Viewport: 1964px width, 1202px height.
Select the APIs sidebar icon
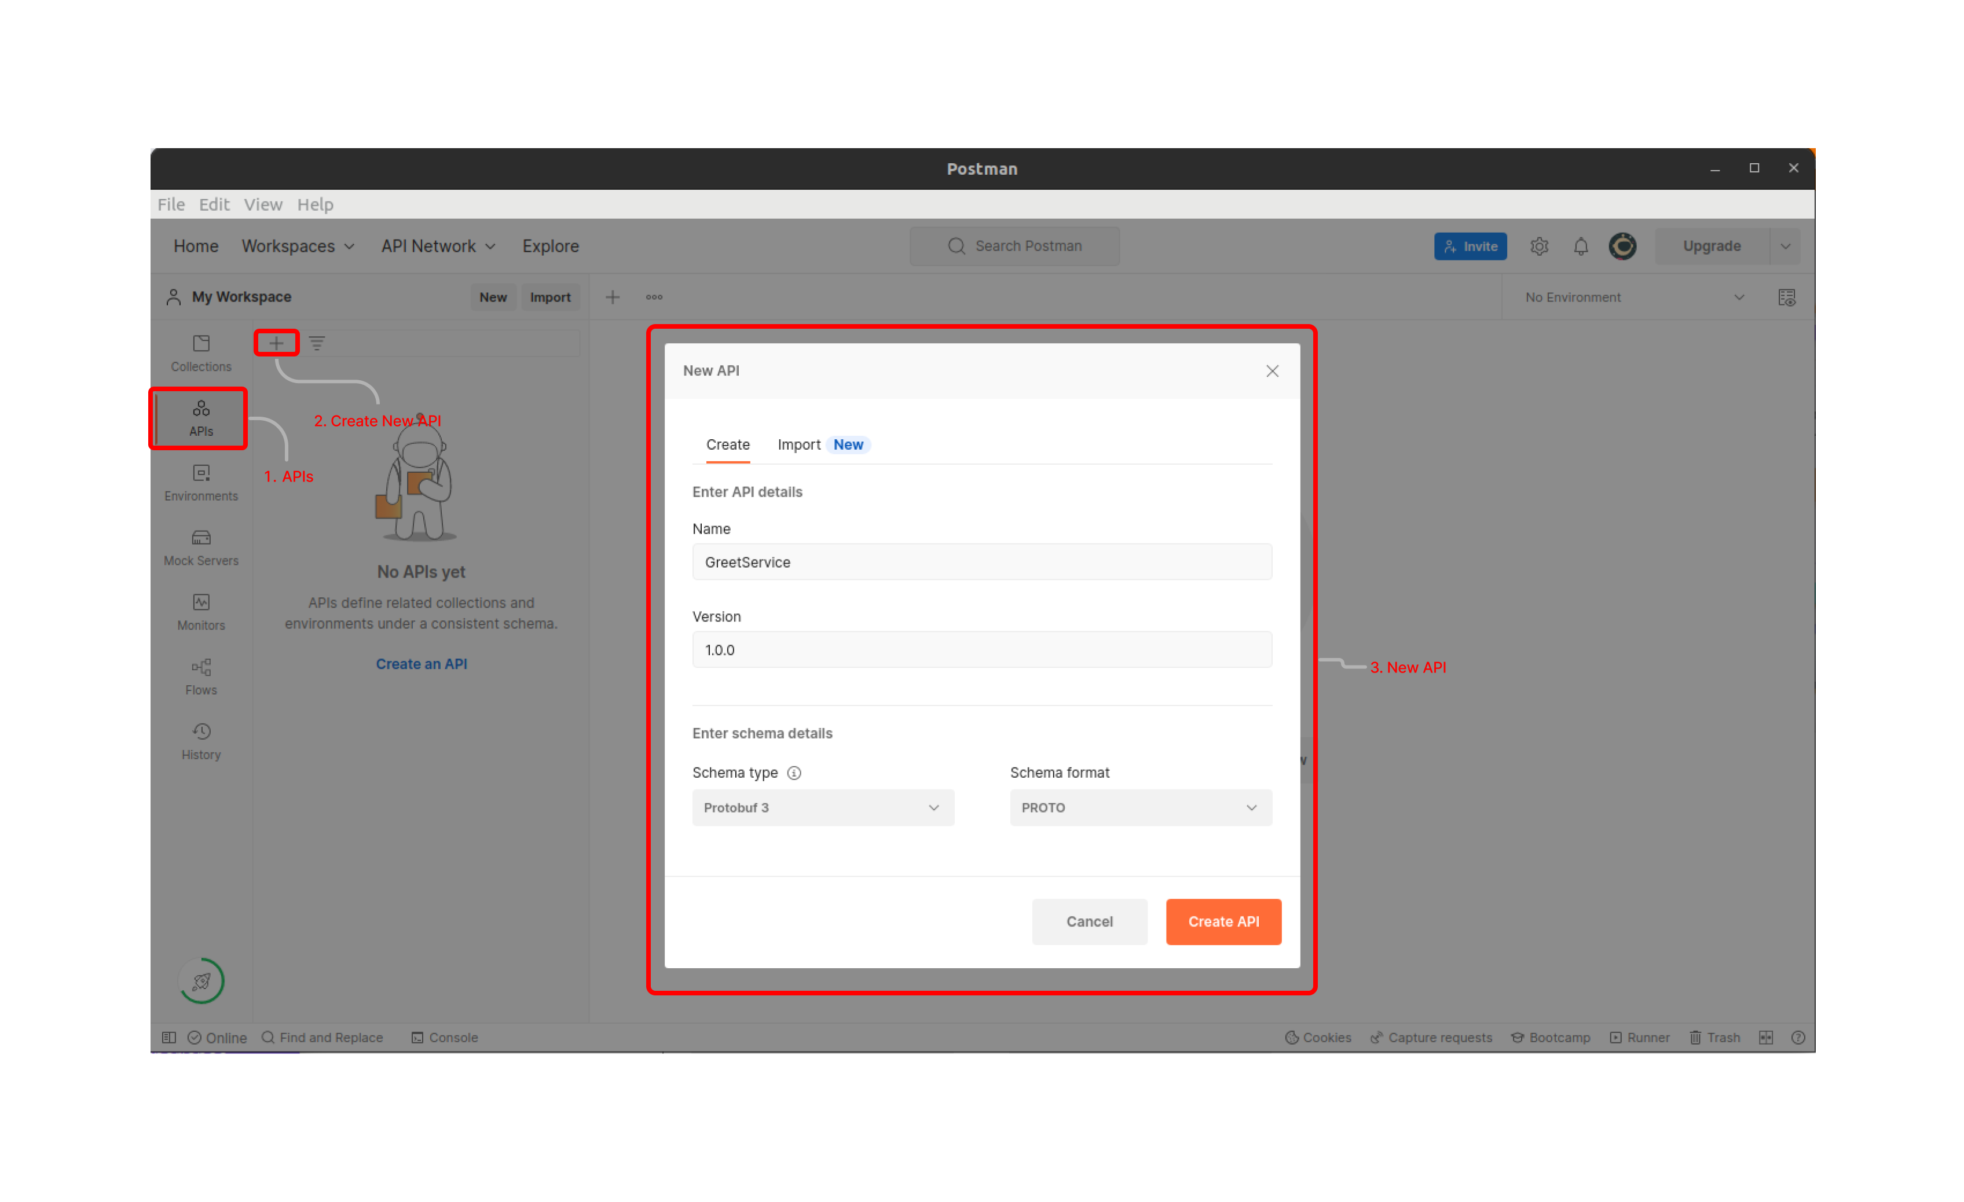(199, 417)
